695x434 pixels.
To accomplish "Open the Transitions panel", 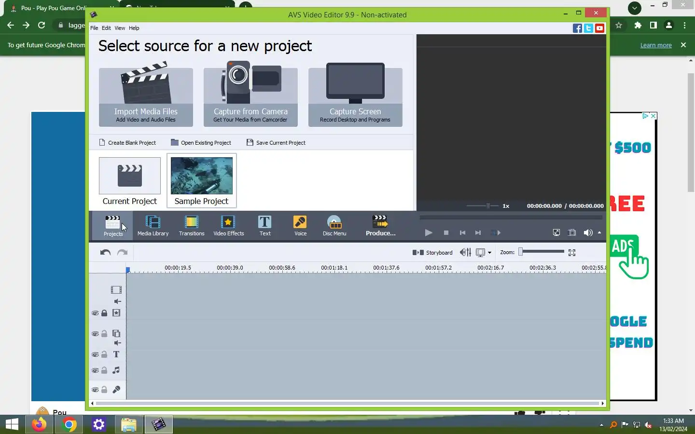I will (192, 226).
